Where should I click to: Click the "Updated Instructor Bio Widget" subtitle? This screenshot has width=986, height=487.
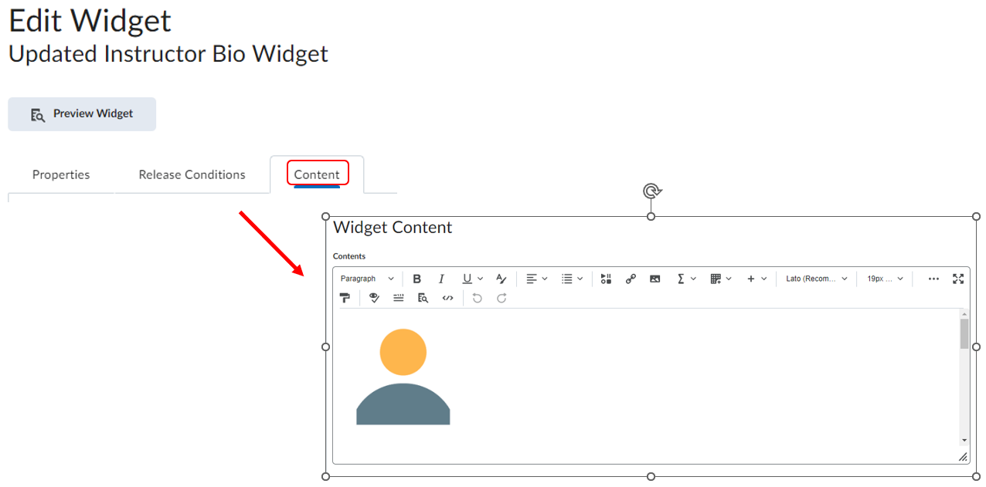[x=168, y=54]
